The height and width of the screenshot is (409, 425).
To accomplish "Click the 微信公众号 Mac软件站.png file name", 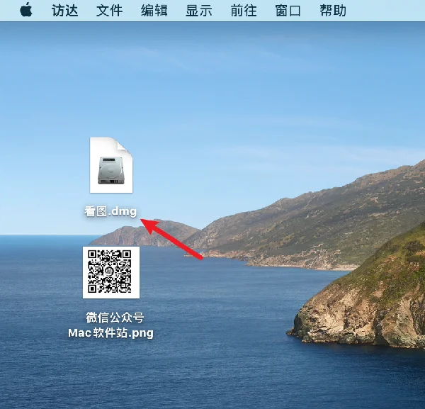I will coord(111,325).
